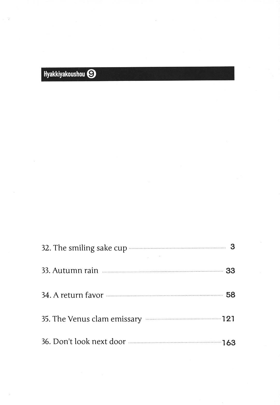280x405 pixels.
Task: Click the chapter number 36 label
Action: [x=46, y=341]
